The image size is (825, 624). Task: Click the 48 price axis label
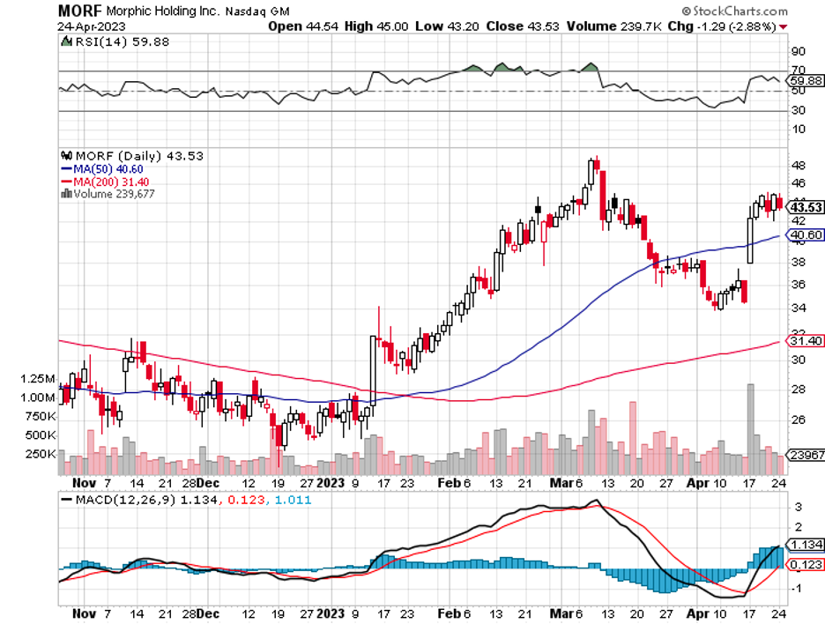pyautogui.click(x=799, y=165)
